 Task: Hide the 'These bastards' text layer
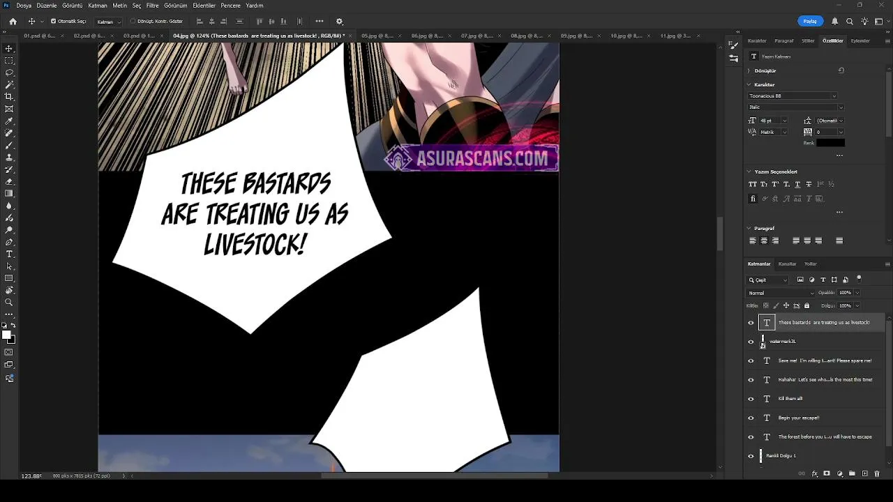[751, 323]
